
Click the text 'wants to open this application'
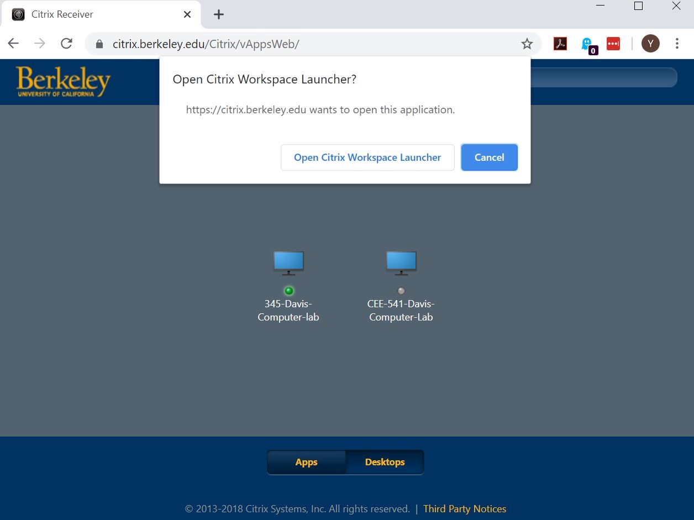(382, 109)
